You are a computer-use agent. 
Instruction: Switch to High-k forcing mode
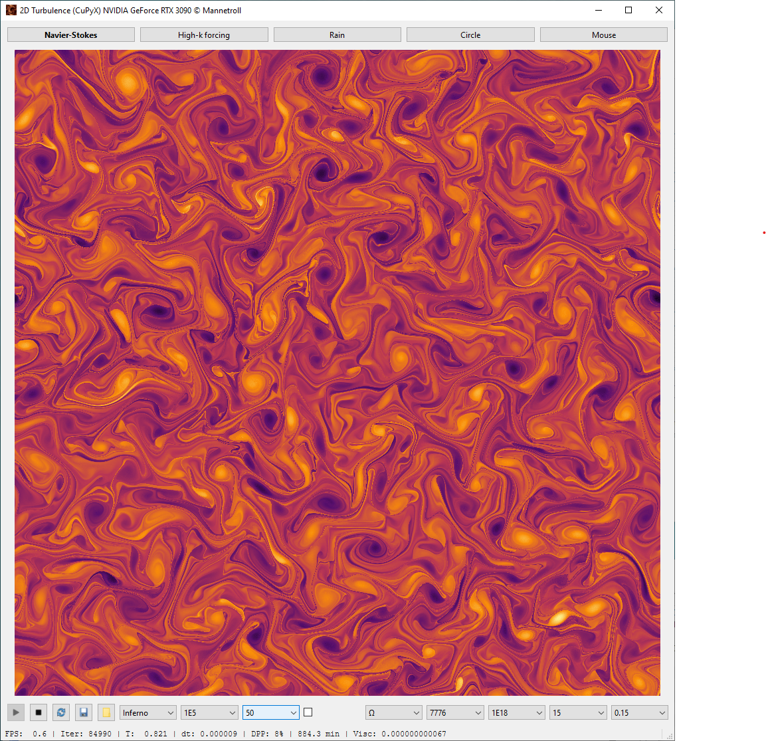coord(204,35)
